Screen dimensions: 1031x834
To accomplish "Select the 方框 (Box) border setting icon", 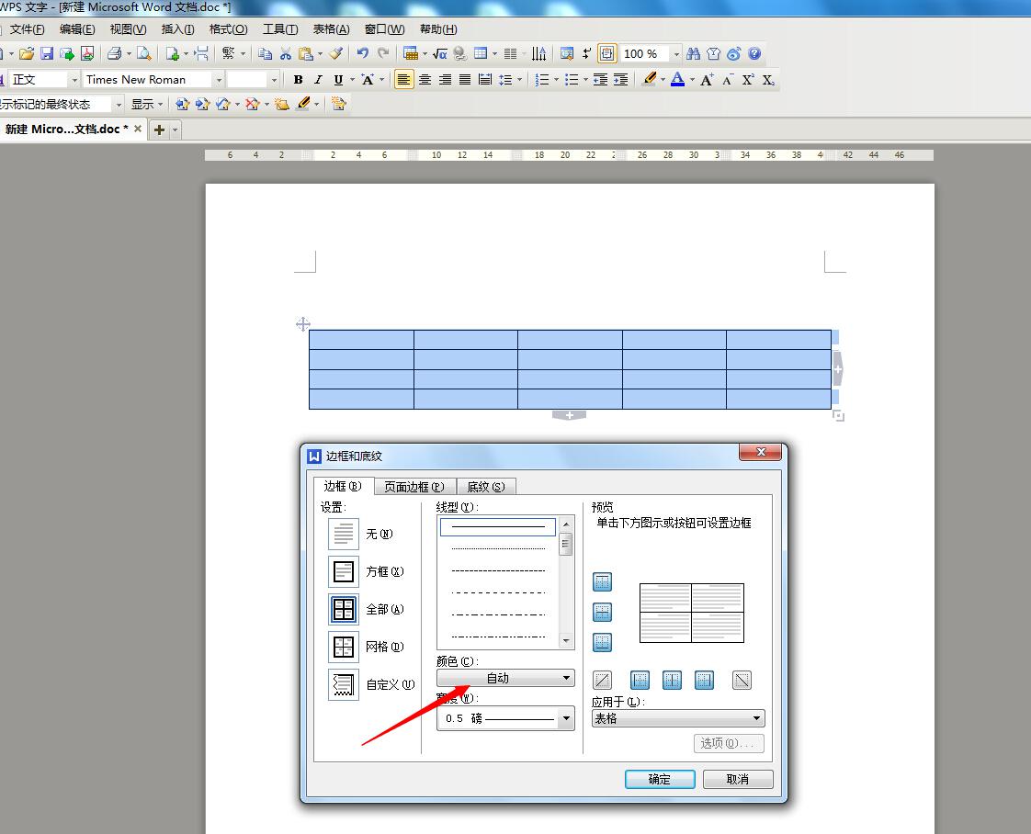I will (344, 571).
